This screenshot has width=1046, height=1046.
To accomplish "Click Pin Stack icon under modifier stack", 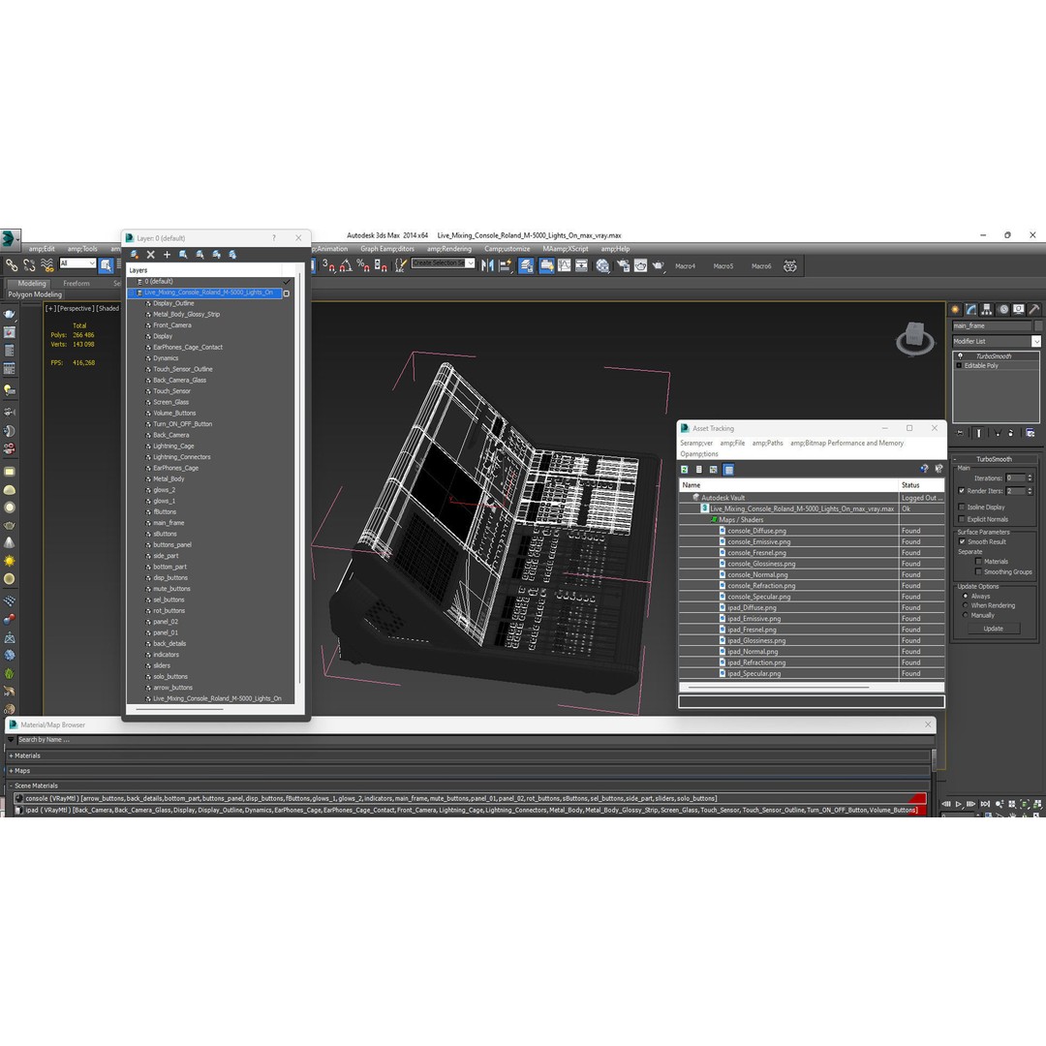I will pyautogui.click(x=959, y=433).
